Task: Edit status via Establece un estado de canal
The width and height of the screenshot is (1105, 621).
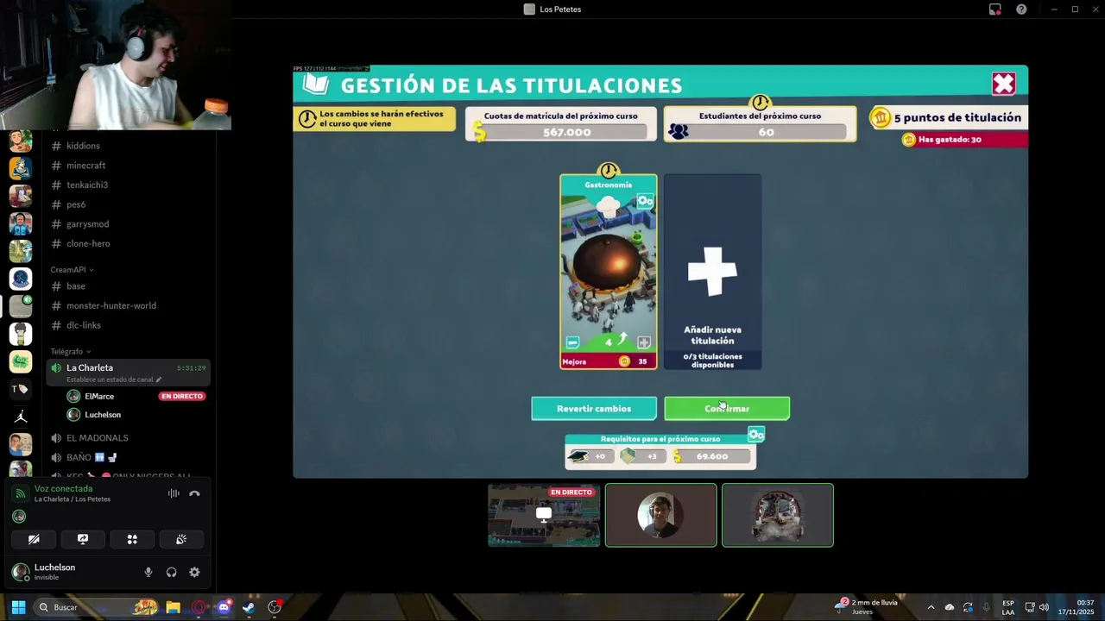Action: 114,379
